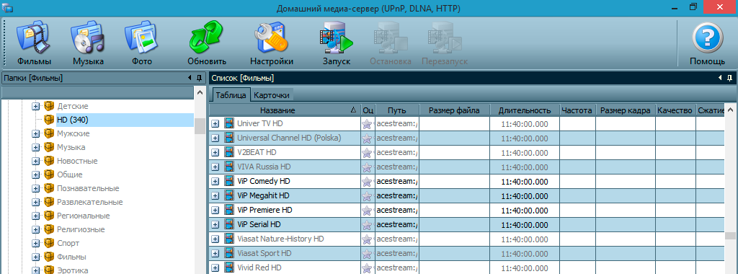The image size is (738, 274).
Task: Select the ViP Comedy HD row name
Action: [264, 181]
